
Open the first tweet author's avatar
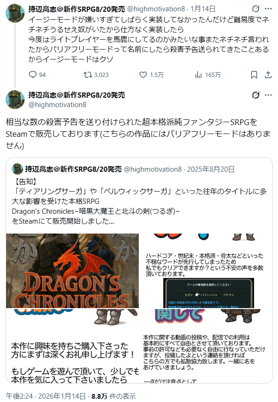pyautogui.click(x=15, y=13)
